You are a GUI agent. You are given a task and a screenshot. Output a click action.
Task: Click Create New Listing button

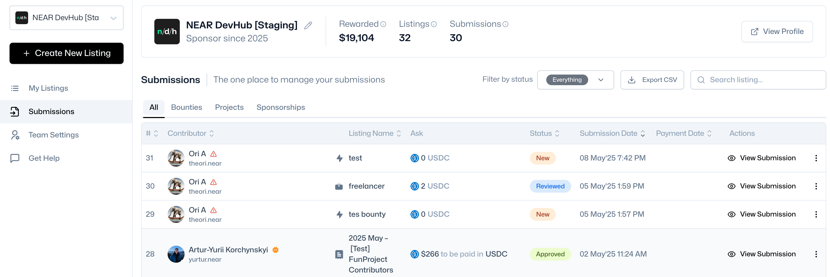pyautogui.click(x=66, y=53)
